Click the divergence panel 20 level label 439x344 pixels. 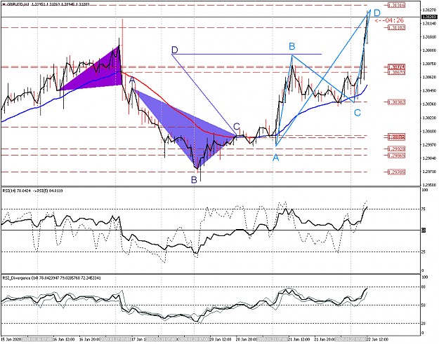pyautogui.click(x=424, y=324)
